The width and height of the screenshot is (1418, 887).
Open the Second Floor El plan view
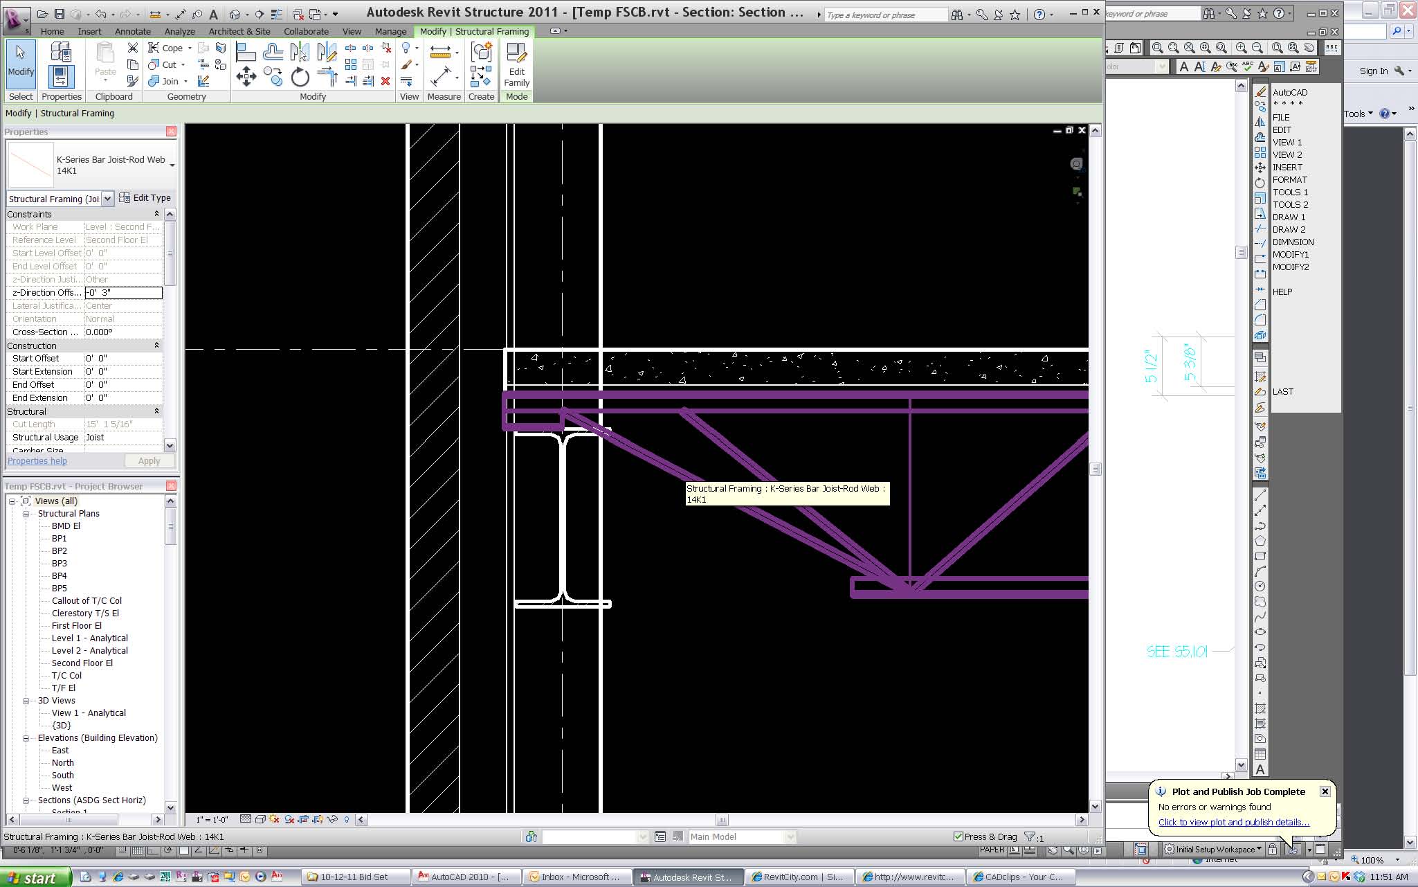82,663
